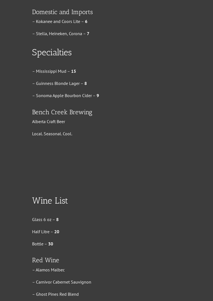Select the Alberta Craft Beer text
Screen dimensions: 213x301
(x=48, y=122)
